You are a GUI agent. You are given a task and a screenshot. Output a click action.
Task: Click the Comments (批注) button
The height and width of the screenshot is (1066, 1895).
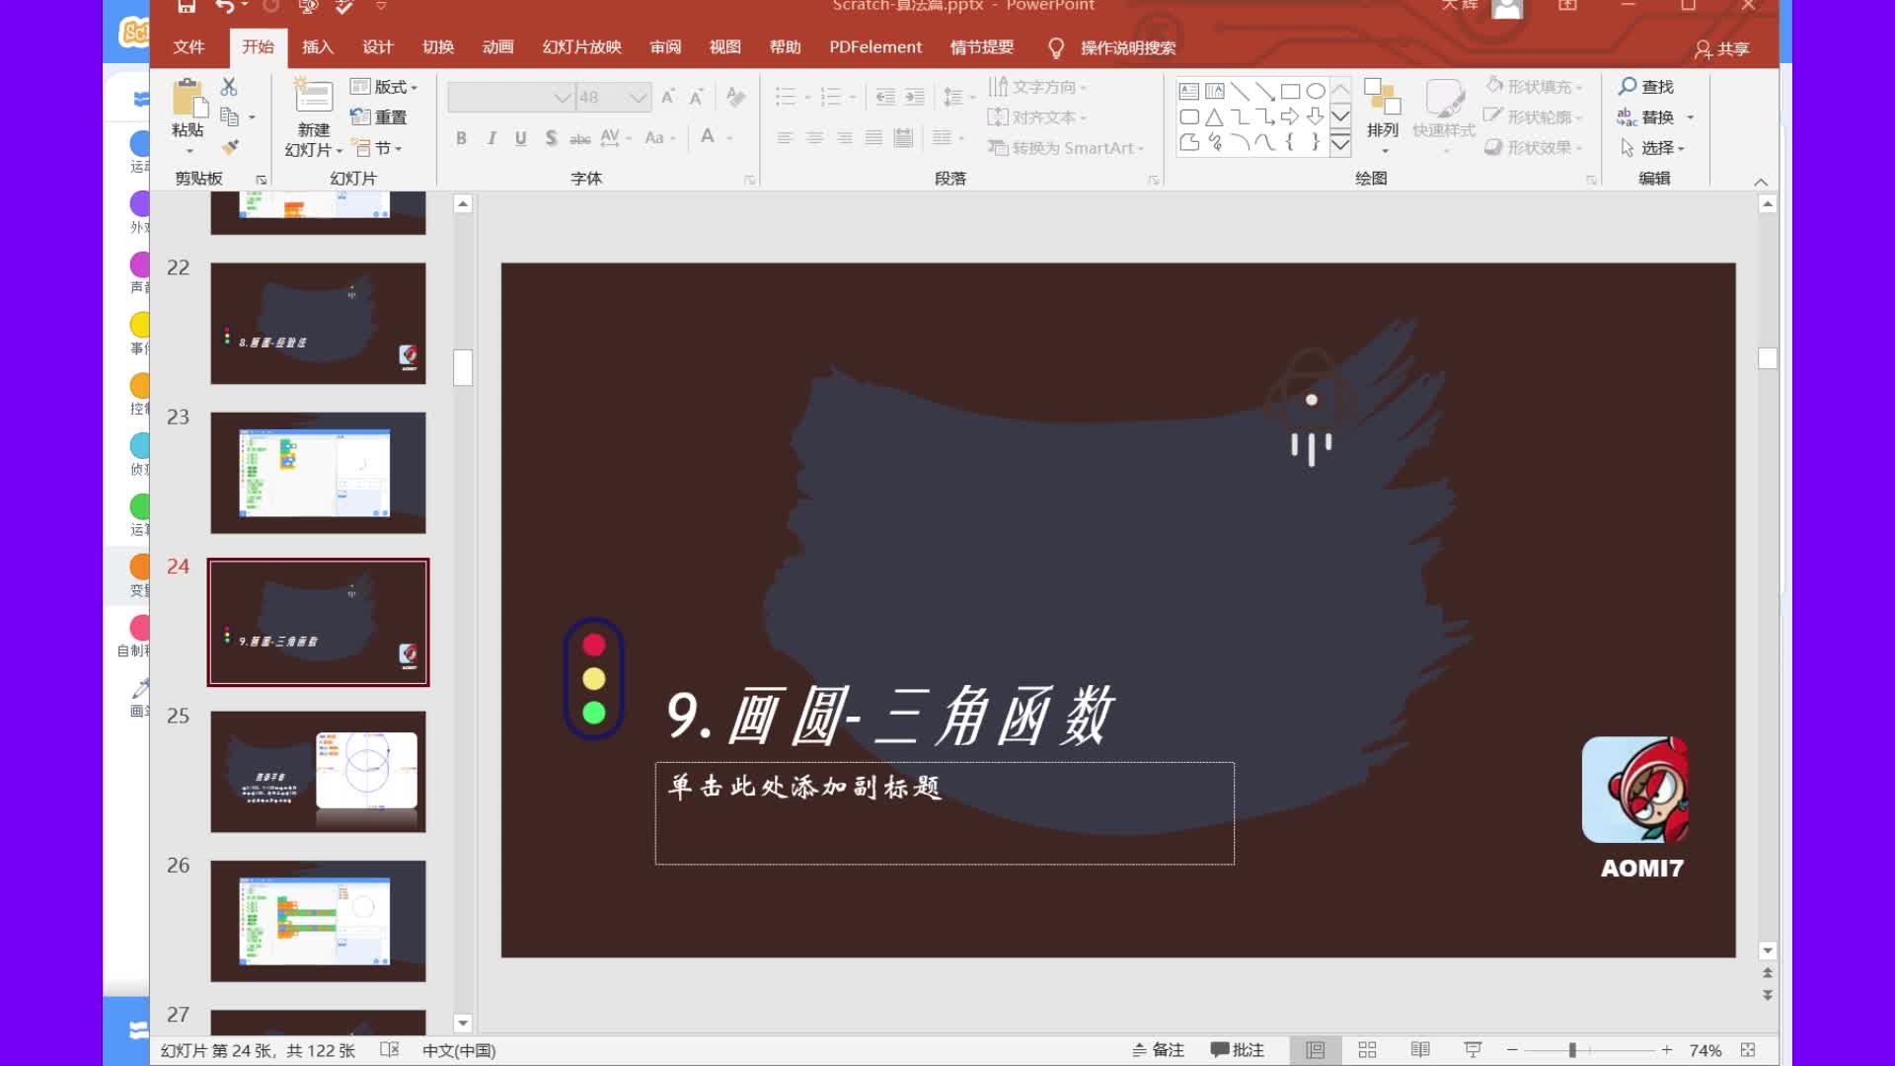coord(1238,1050)
